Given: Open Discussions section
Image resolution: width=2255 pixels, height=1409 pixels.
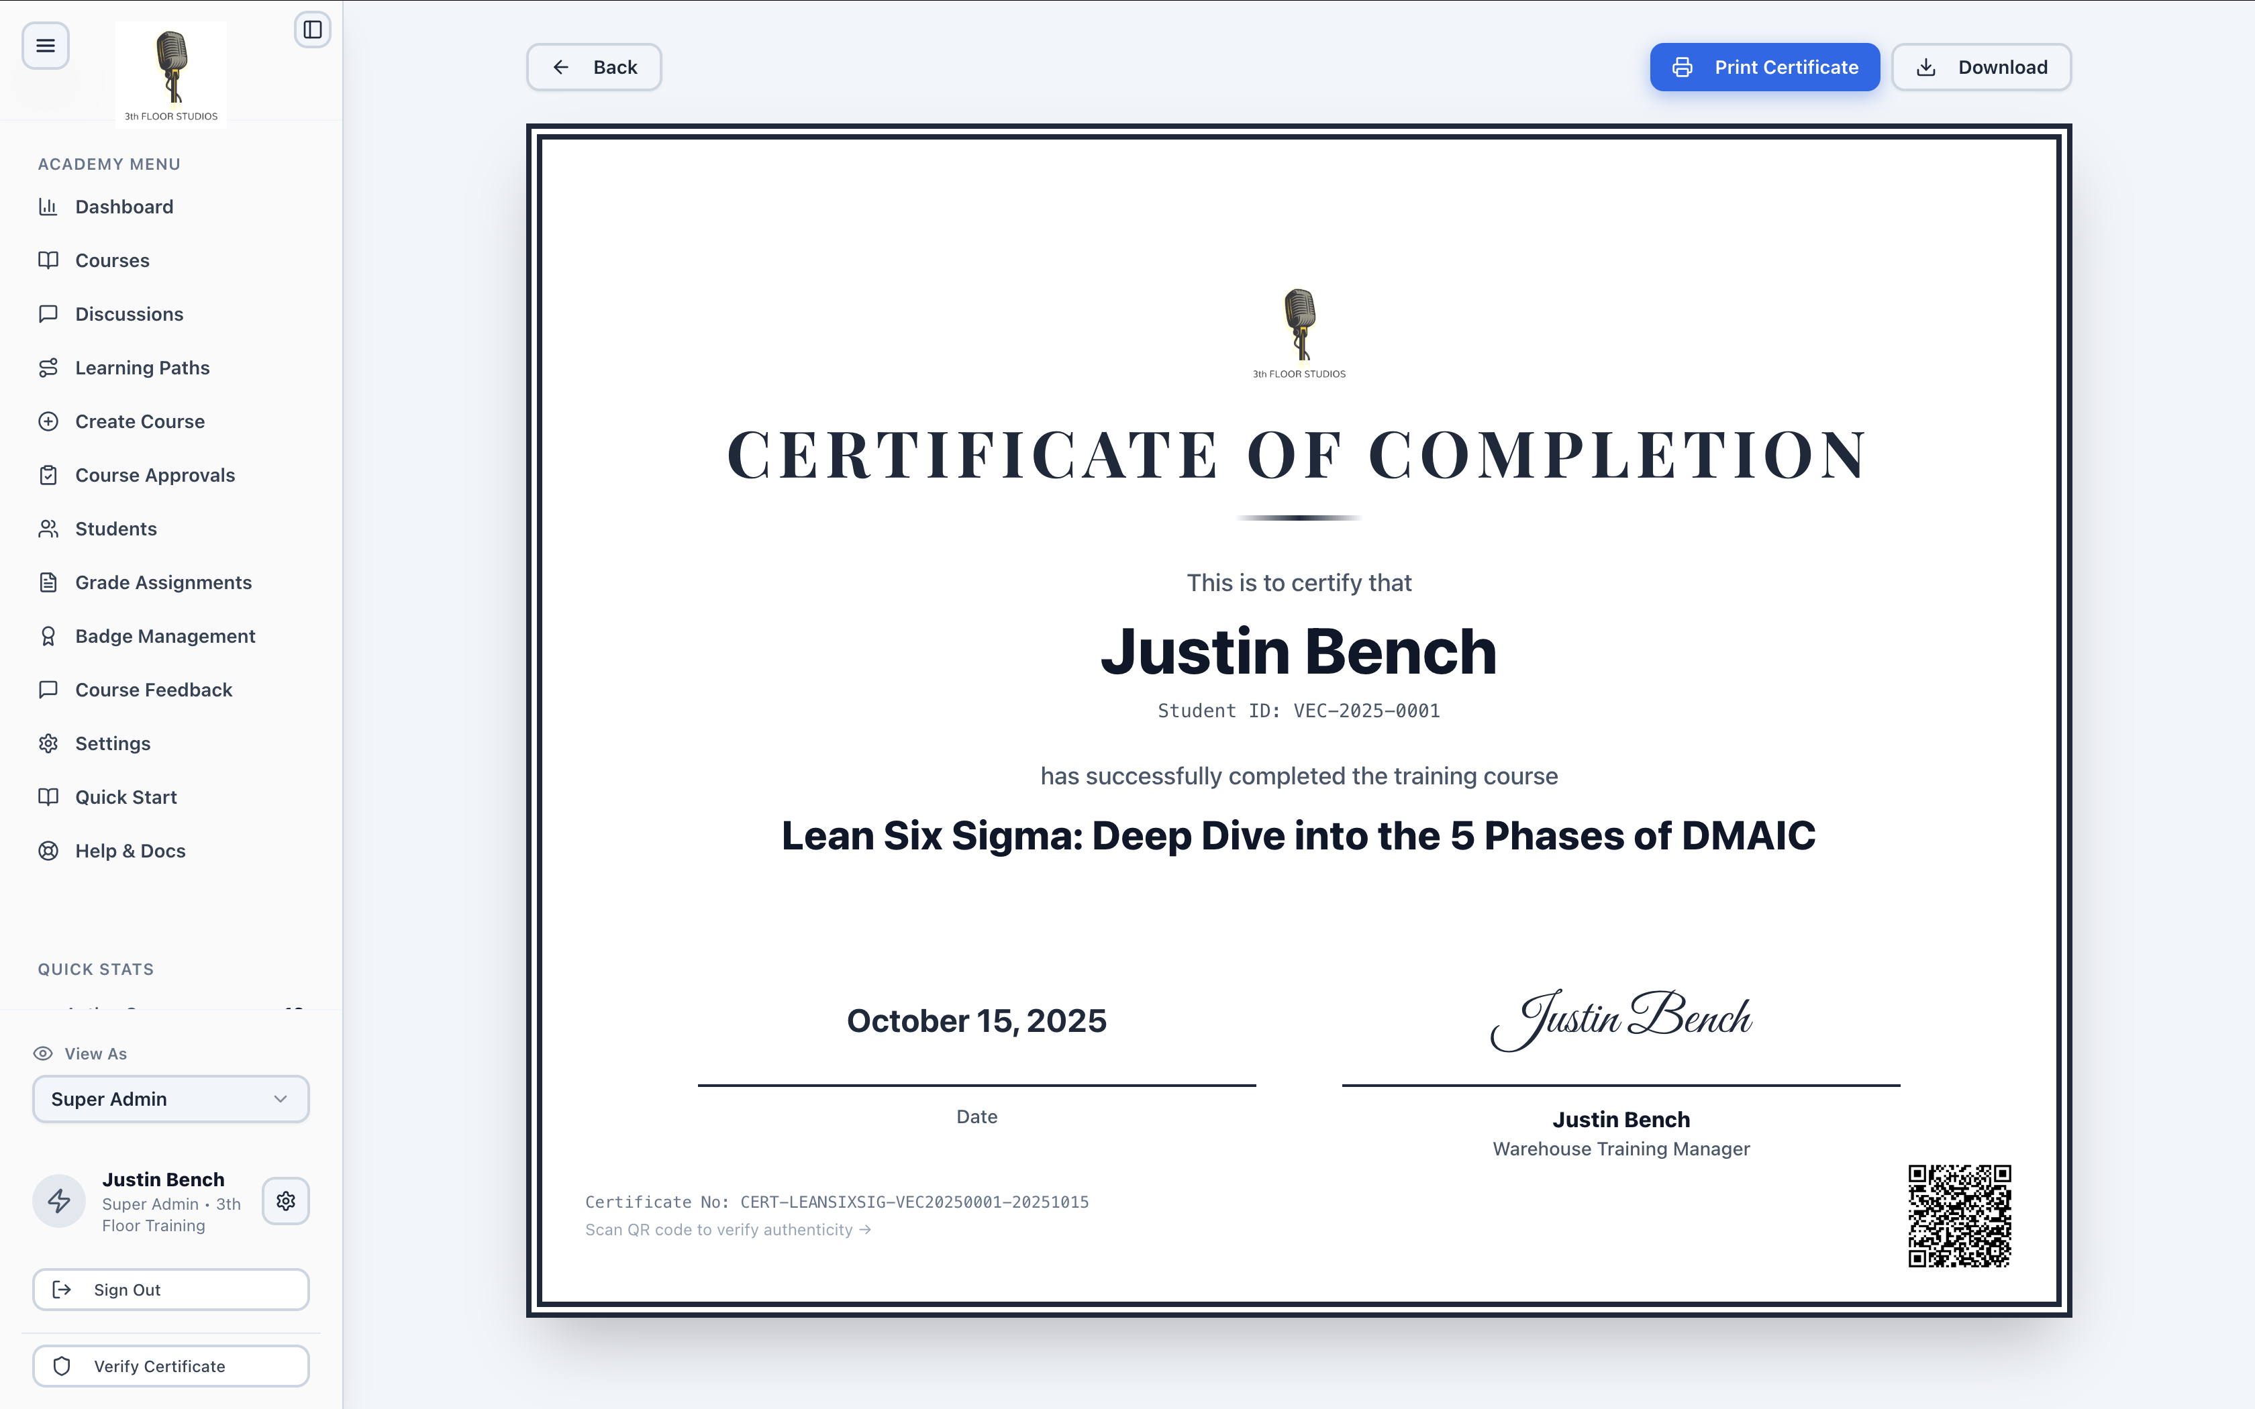Looking at the screenshot, I should (129, 314).
